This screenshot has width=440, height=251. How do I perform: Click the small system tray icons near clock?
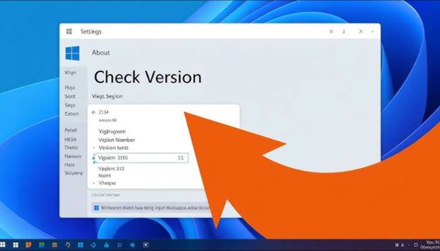click(x=399, y=245)
